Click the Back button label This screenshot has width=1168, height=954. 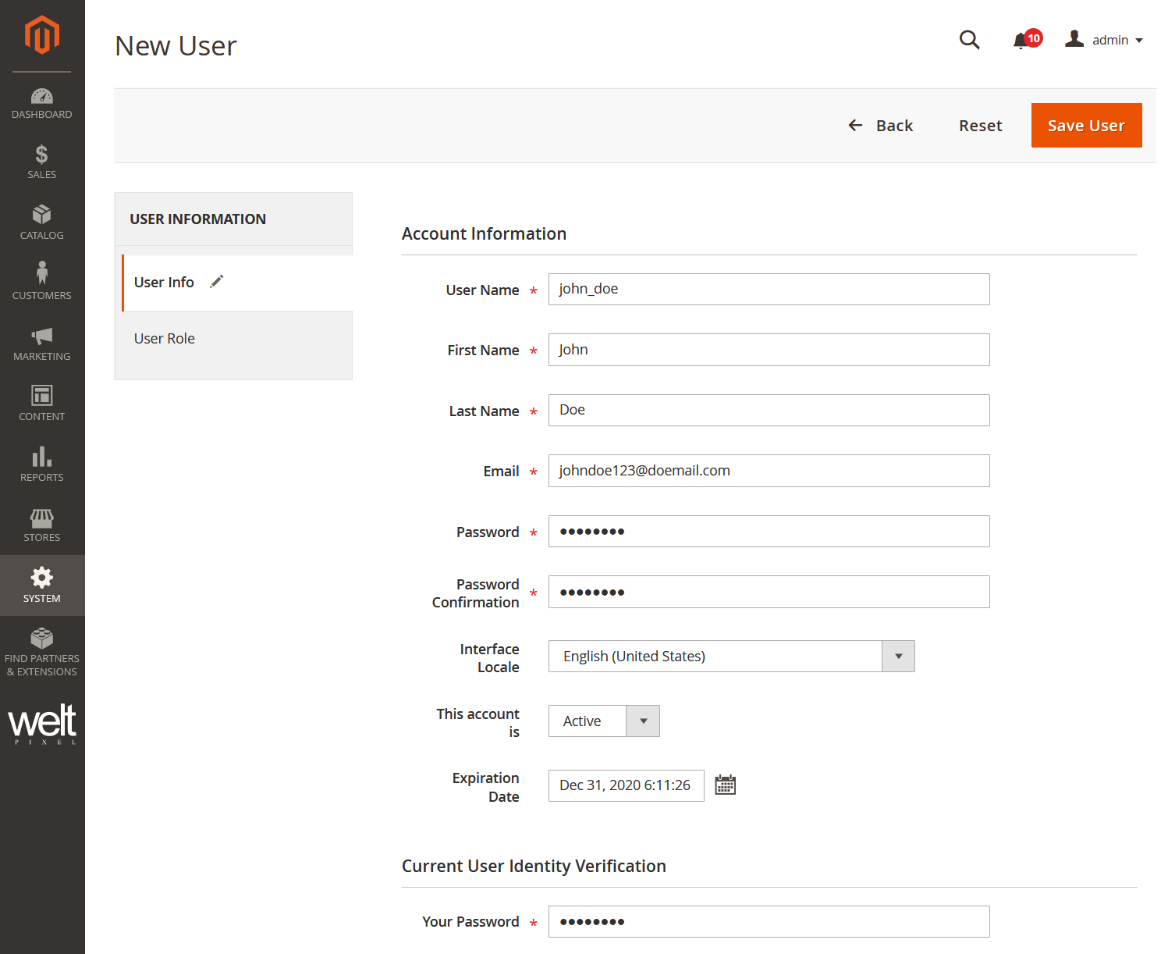click(x=894, y=126)
